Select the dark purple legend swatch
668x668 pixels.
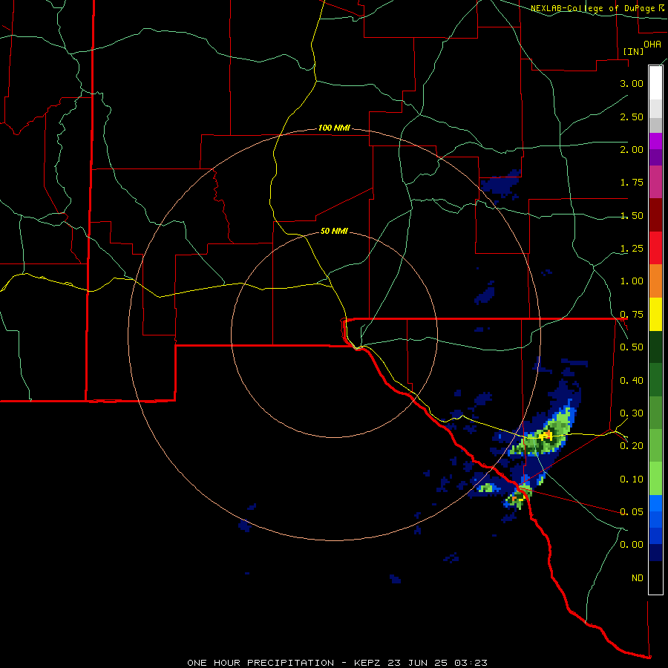click(x=655, y=157)
